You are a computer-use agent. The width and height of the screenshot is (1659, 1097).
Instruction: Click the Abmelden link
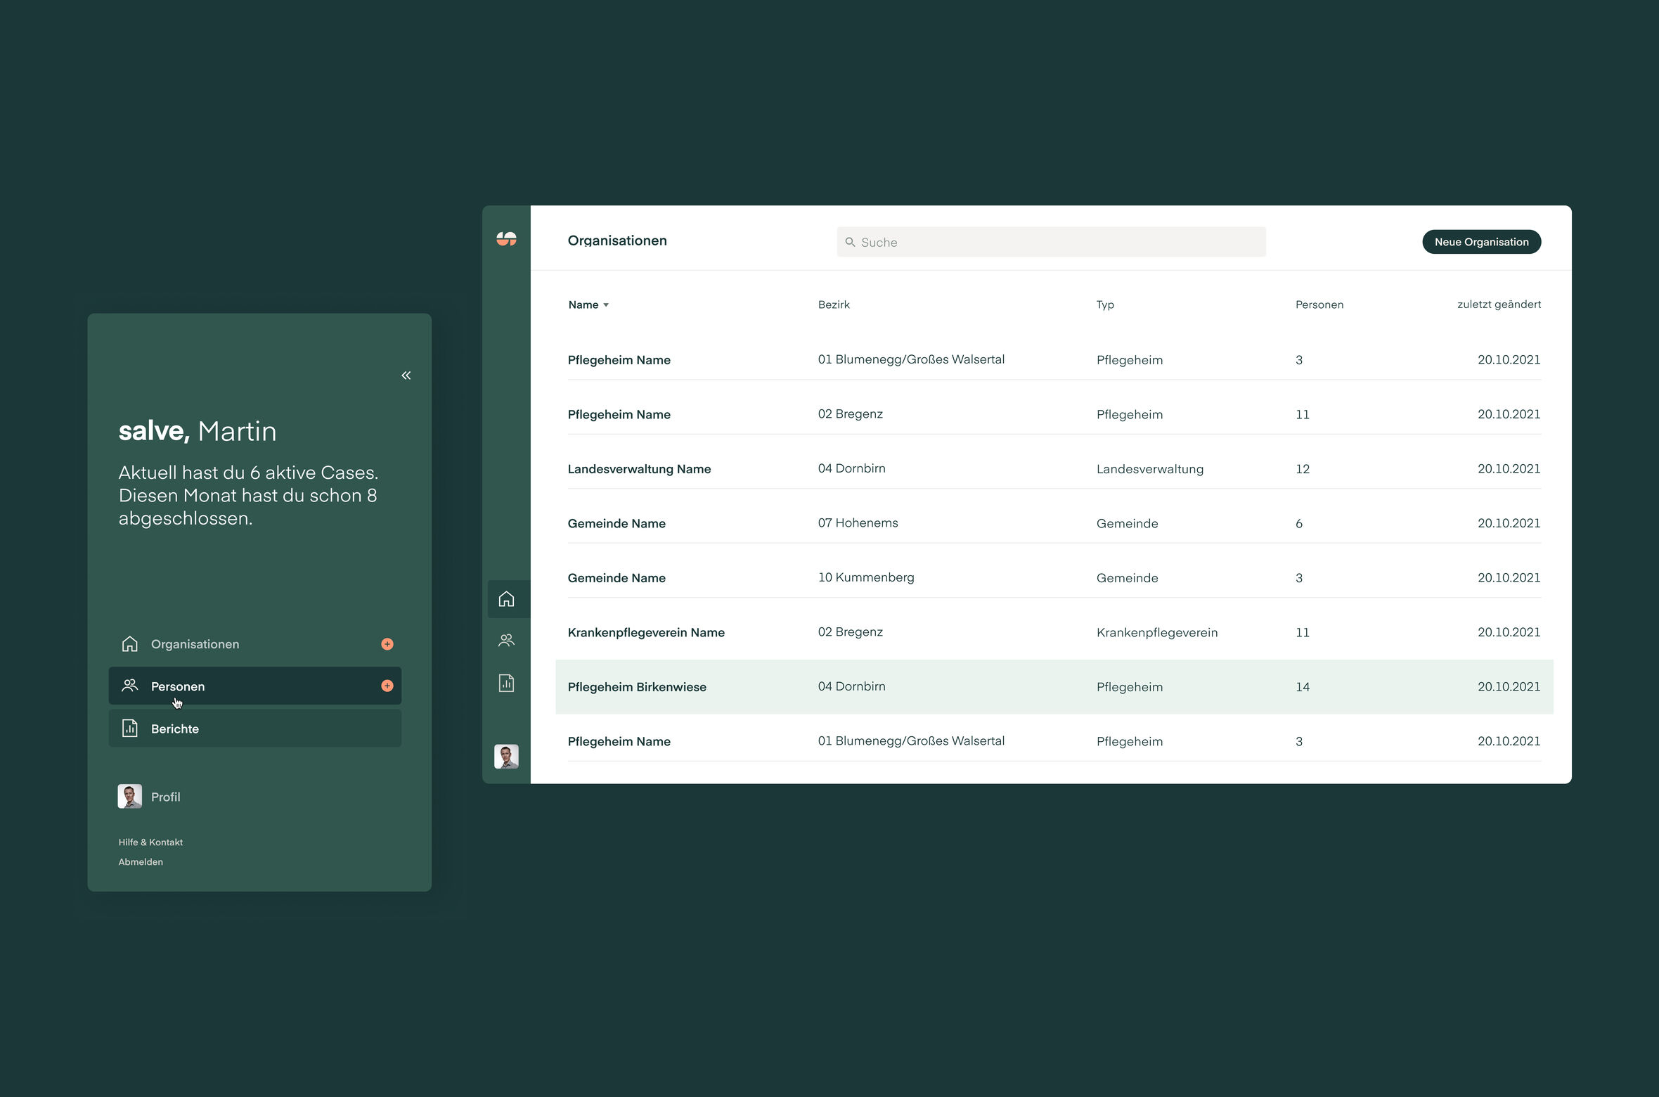coord(141,862)
